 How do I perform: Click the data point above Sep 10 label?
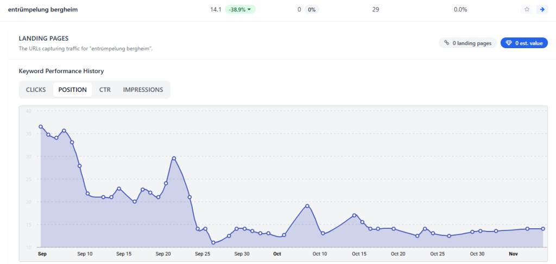(87, 194)
